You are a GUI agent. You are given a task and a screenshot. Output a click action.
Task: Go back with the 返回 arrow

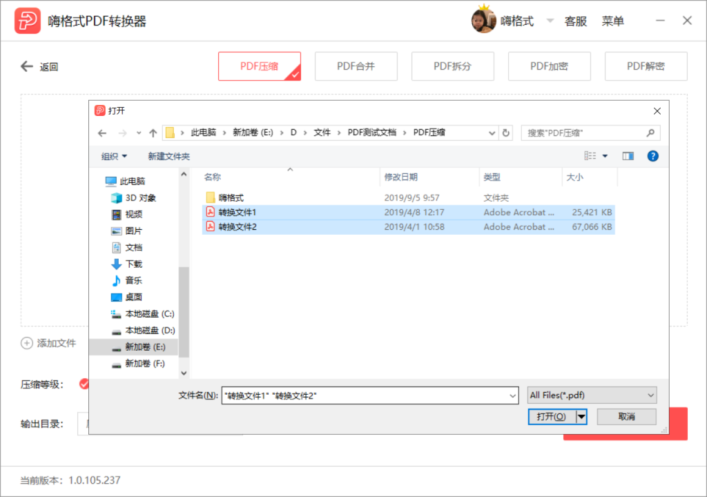(27, 67)
